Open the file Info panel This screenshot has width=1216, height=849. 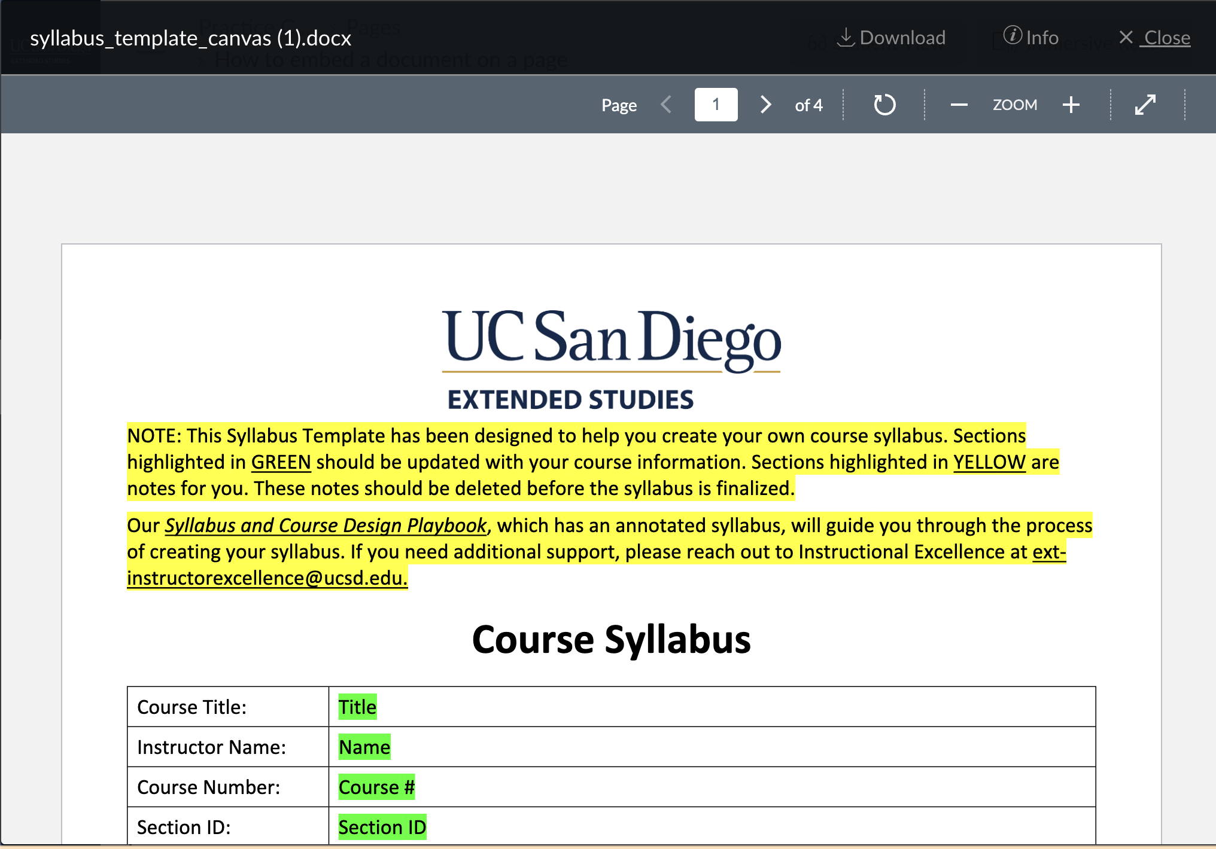click(x=1030, y=37)
